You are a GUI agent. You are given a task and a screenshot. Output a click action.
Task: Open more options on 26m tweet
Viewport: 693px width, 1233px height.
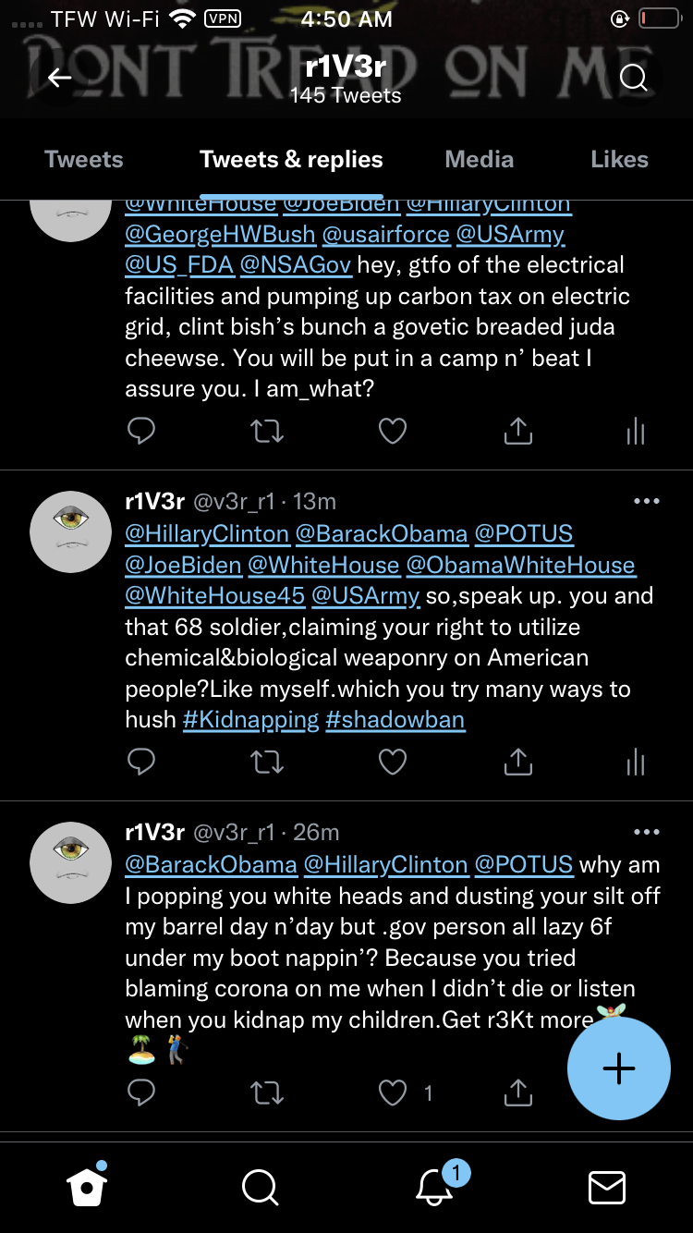pos(647,832)
